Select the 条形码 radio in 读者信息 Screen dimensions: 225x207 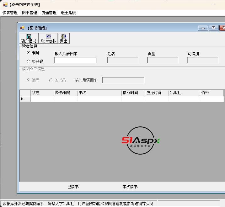pyautogui.click(x=29, y=61)
